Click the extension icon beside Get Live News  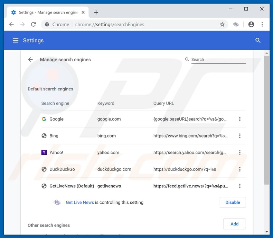tap(57, 202)
